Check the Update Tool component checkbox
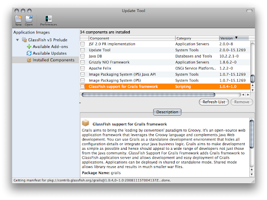 82,50
